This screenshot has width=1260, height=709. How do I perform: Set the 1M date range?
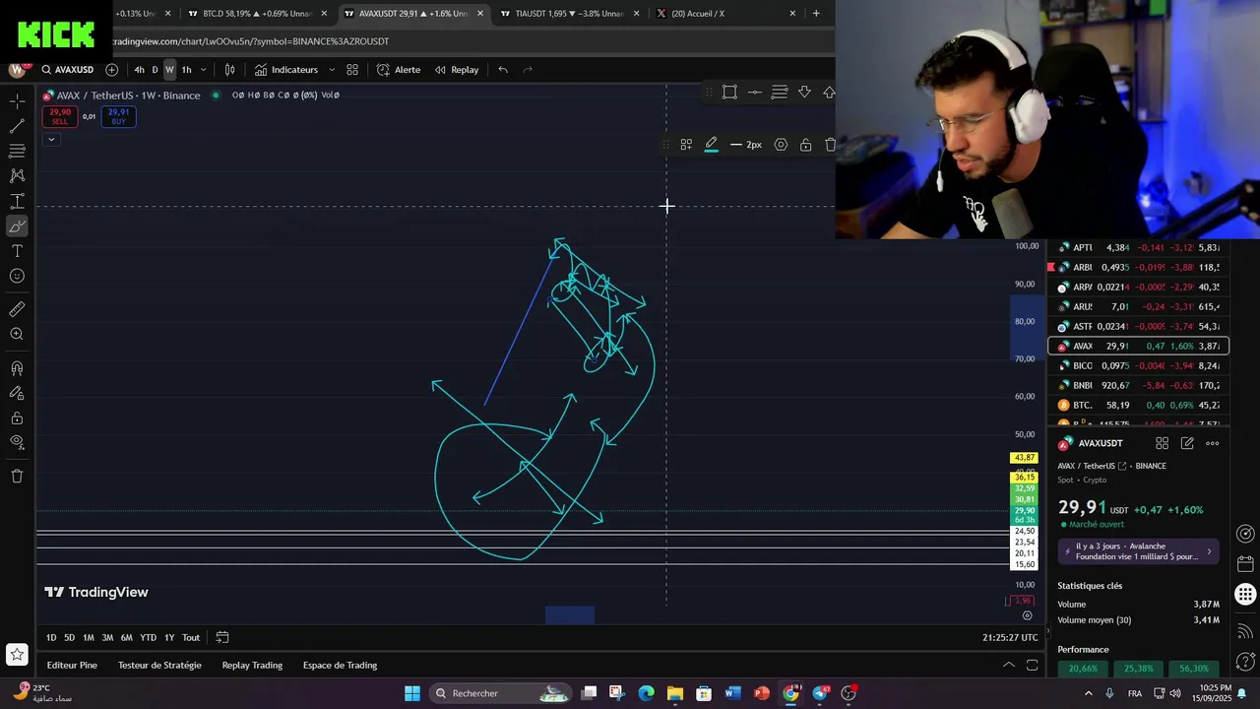click(x=89, y=638)
